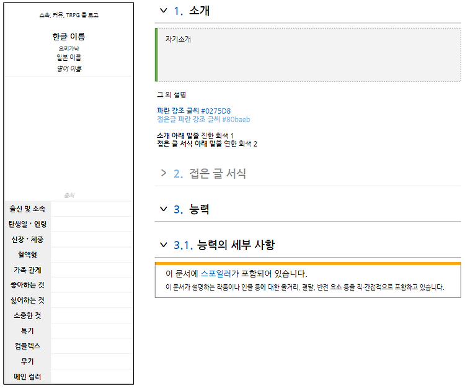465x388 pixels.
Task: Collapse section 1 소개 using chevron
Action: (x=164, y=11)
